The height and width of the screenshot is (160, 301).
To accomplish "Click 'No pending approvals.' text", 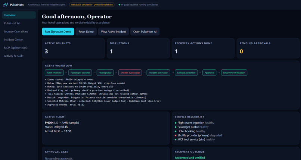I will pos(59,159).
